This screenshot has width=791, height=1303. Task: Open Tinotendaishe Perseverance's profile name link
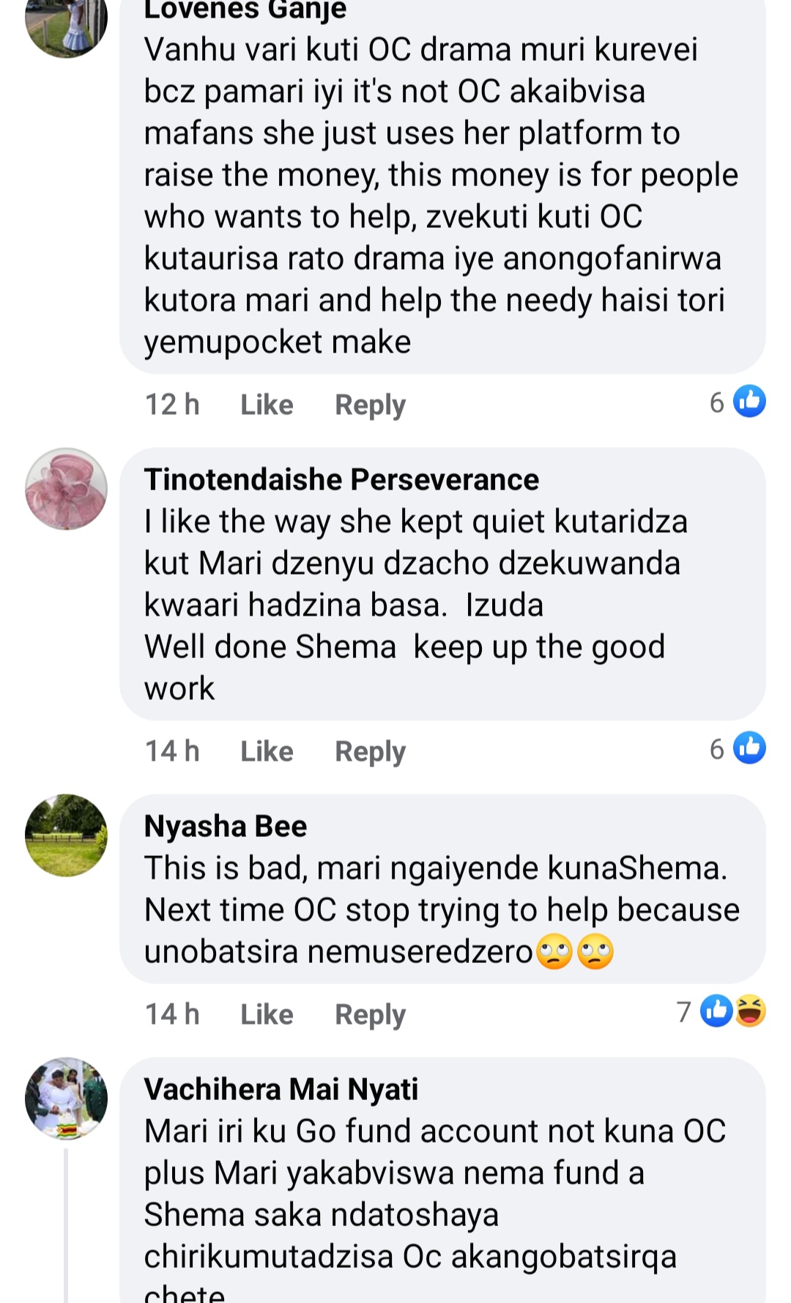point(341,479)
